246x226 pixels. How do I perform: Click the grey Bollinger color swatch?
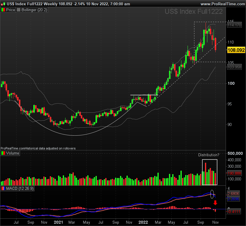(x=19, y=10)
